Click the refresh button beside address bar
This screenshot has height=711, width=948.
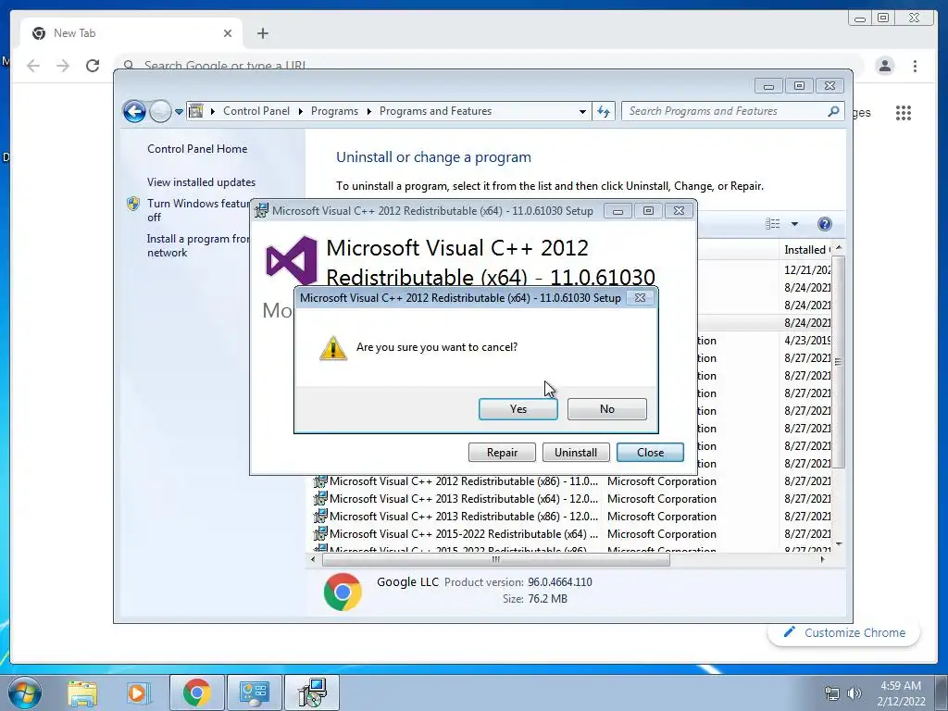tap(604, 111)
